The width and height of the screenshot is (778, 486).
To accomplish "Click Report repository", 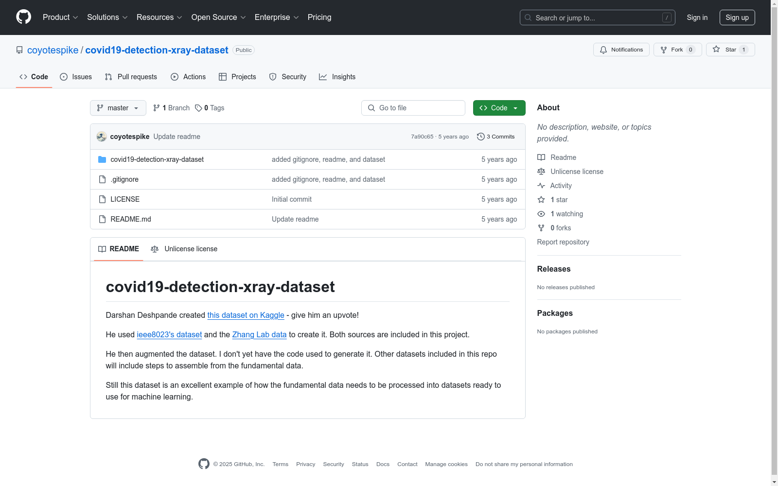I will [563, 242].
